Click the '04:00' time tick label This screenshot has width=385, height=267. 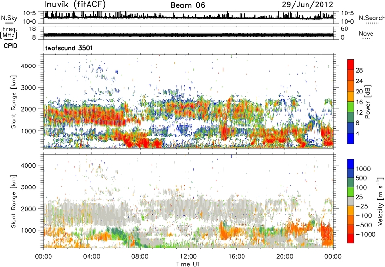click(91, 257)
